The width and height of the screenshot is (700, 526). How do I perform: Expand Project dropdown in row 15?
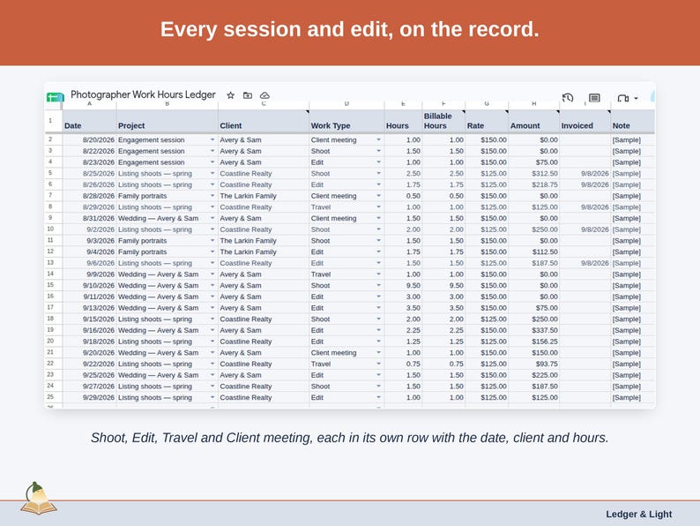[212, 286]
